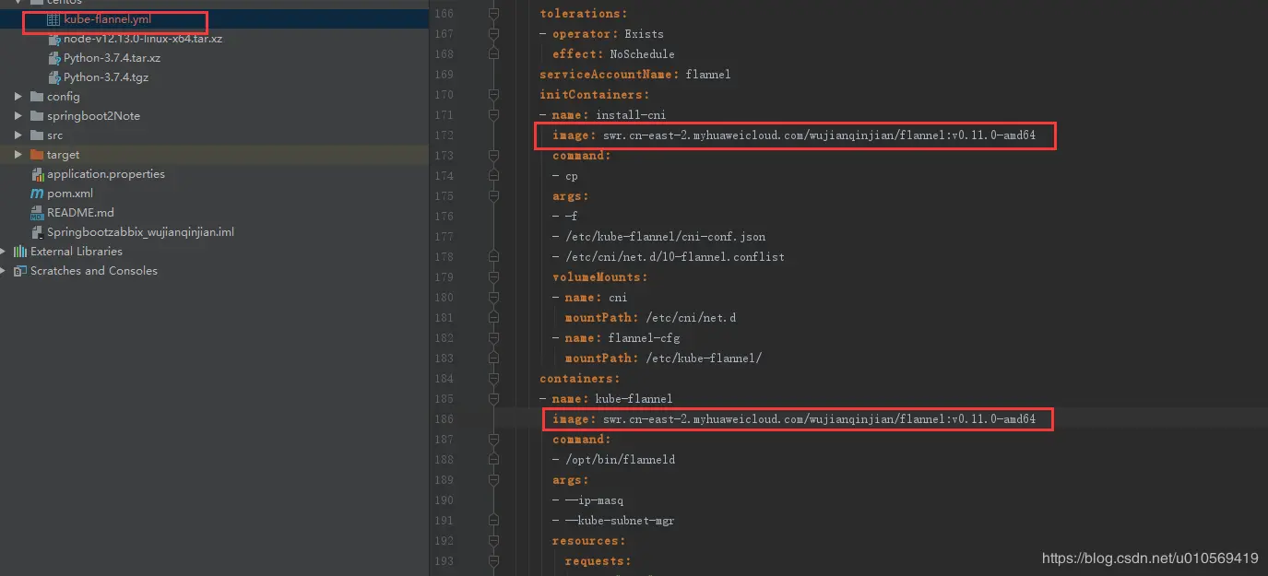The height and width of the screenshot is (576, 1268).
Task: Click the README.md markdown icon
Action: pyautogui.click(x=37, y=213)
